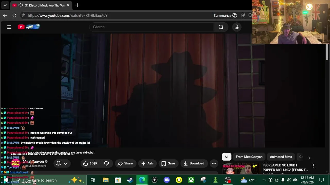The image size is (330, 185).
Task: Click the page vertical scrollbar thumb
Action: click(327, 52)
